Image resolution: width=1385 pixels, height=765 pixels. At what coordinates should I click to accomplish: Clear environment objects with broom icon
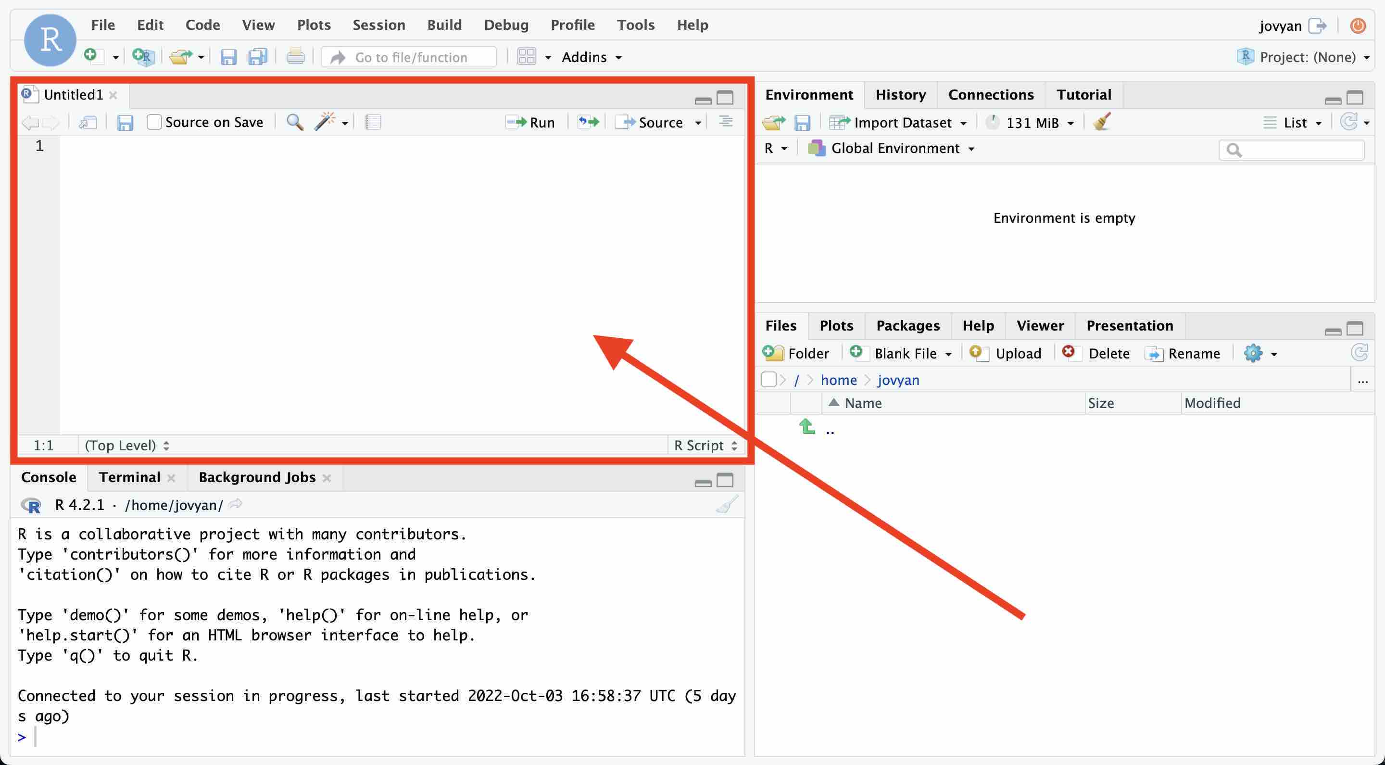[x=1101, y=123]
